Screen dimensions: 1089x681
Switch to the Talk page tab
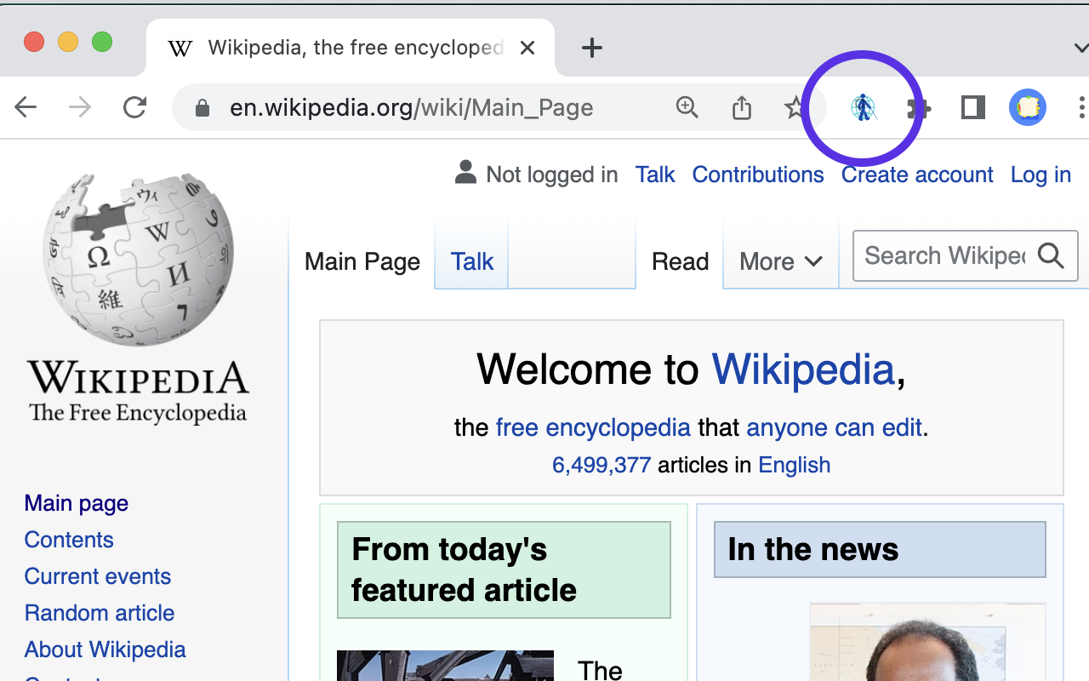(x=471, y=261)
